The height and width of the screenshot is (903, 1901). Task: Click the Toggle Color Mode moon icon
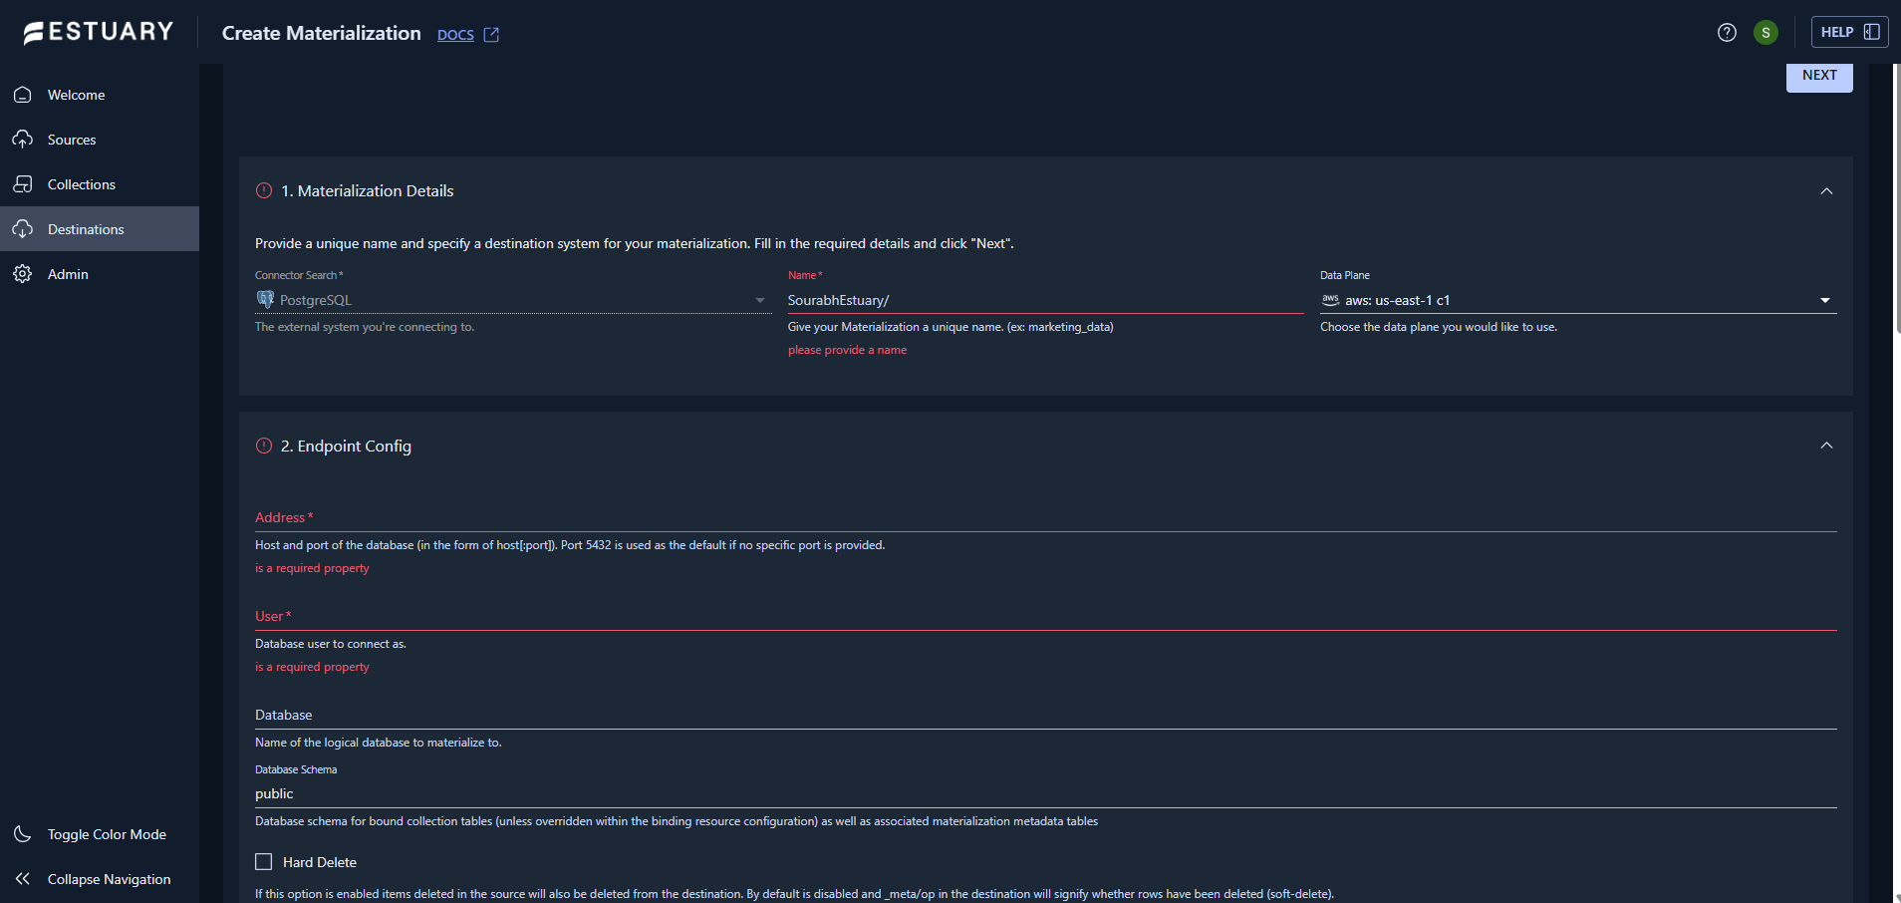(x=23, y=834)
